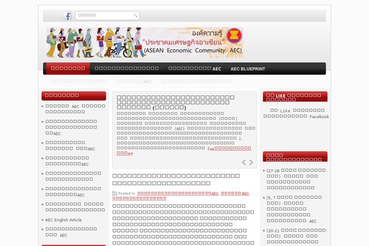The height and width of the screenshot is (246, 369).
Task: Focus the search input field
Action: [107, 15]
